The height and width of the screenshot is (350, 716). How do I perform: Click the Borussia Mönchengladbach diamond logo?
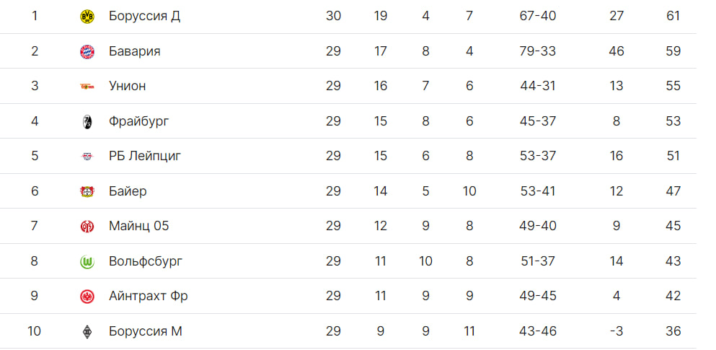pyautogui.click(x=87, y=331)
